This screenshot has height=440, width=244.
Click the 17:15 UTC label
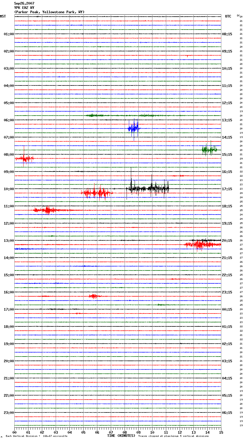click(227, 189)
